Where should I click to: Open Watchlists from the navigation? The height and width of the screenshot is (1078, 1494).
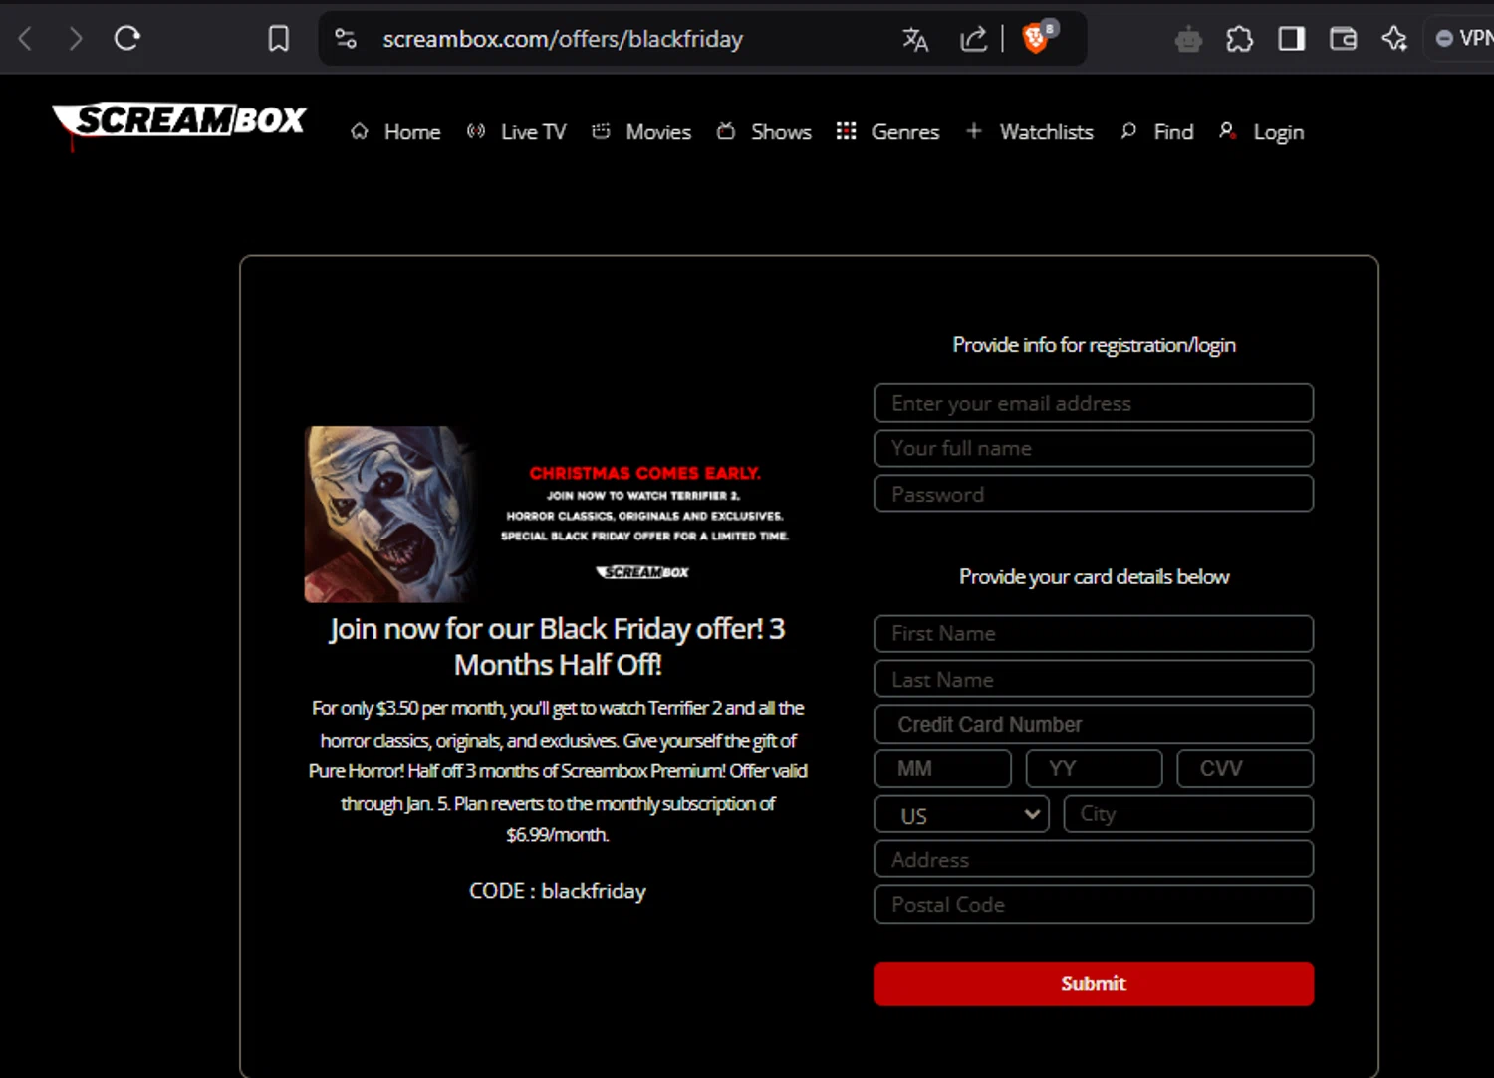tap(1029, 132)
